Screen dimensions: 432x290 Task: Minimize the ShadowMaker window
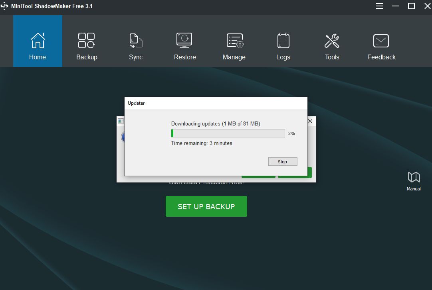(x=395, y=6)
